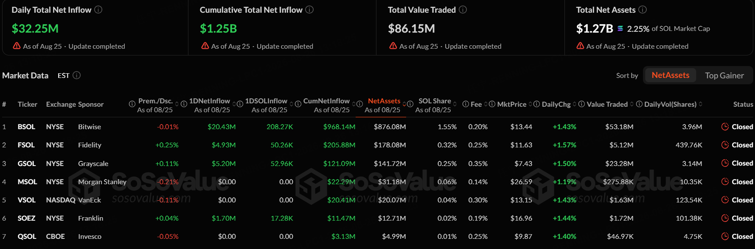Click the EST timezone info icon
This screenshot has width=755, height=249.
click(x=76, y=75)
